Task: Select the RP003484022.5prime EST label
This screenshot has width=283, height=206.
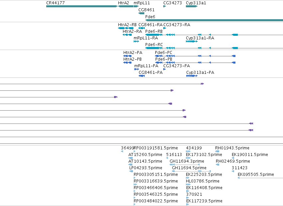Action: click(x=156, y=201)
